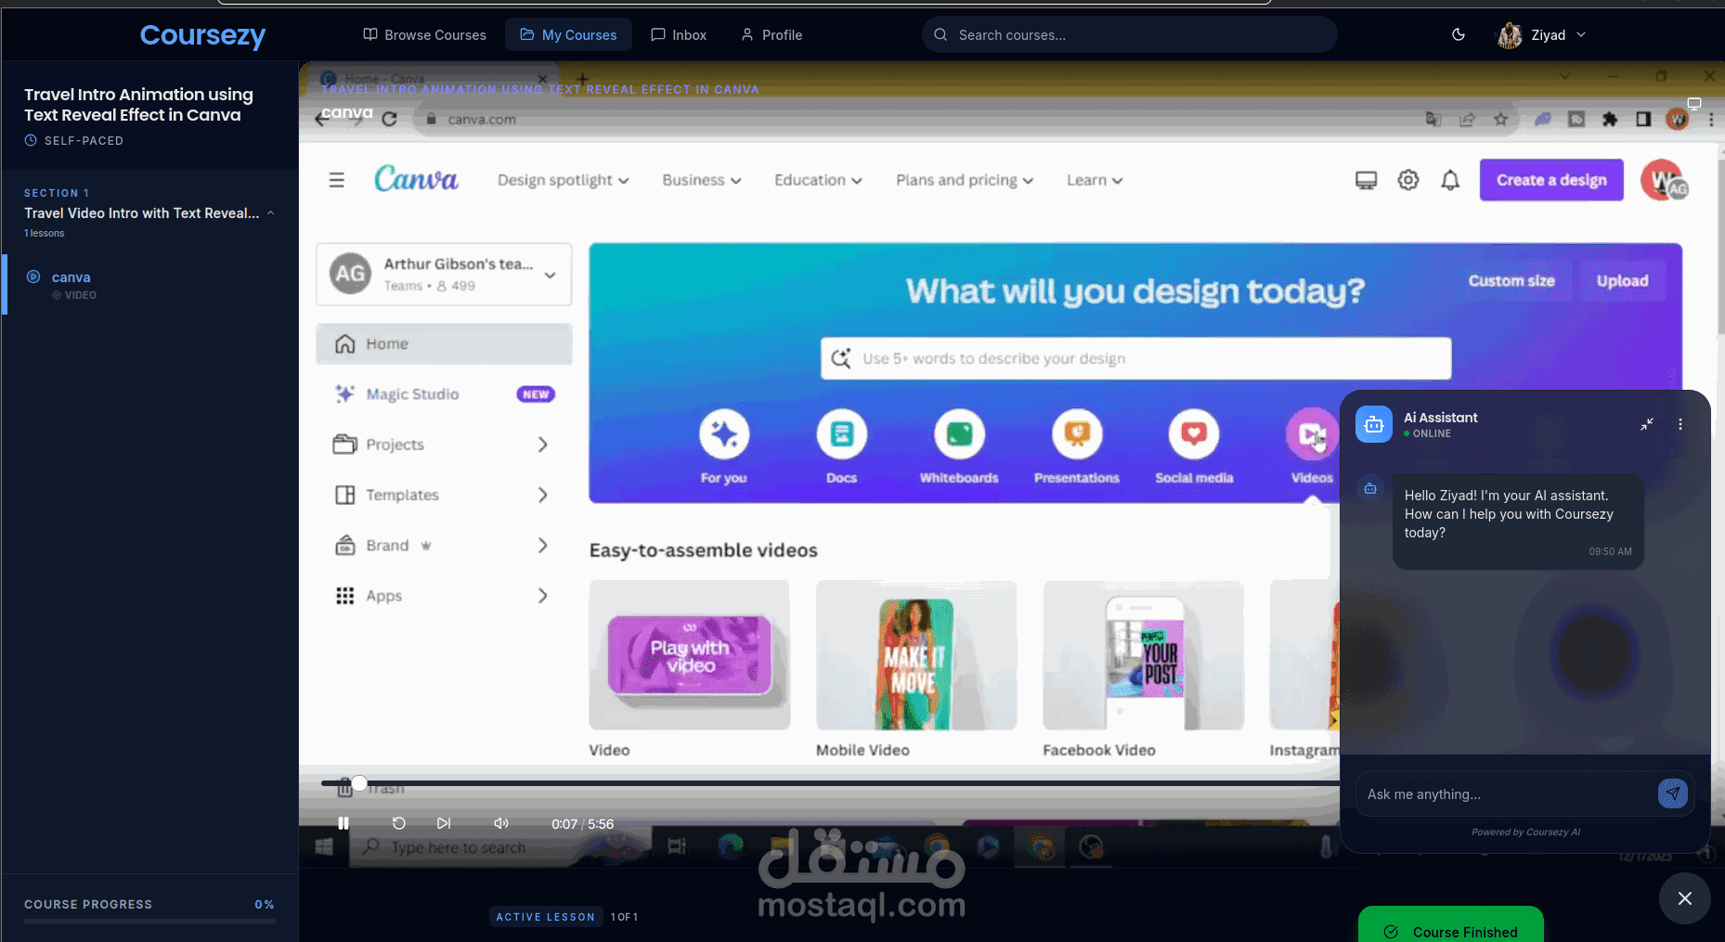The height and width of the screenshot is (942, 1725).
Task: Click Windows Start button in video
Action: coord(324,846)
